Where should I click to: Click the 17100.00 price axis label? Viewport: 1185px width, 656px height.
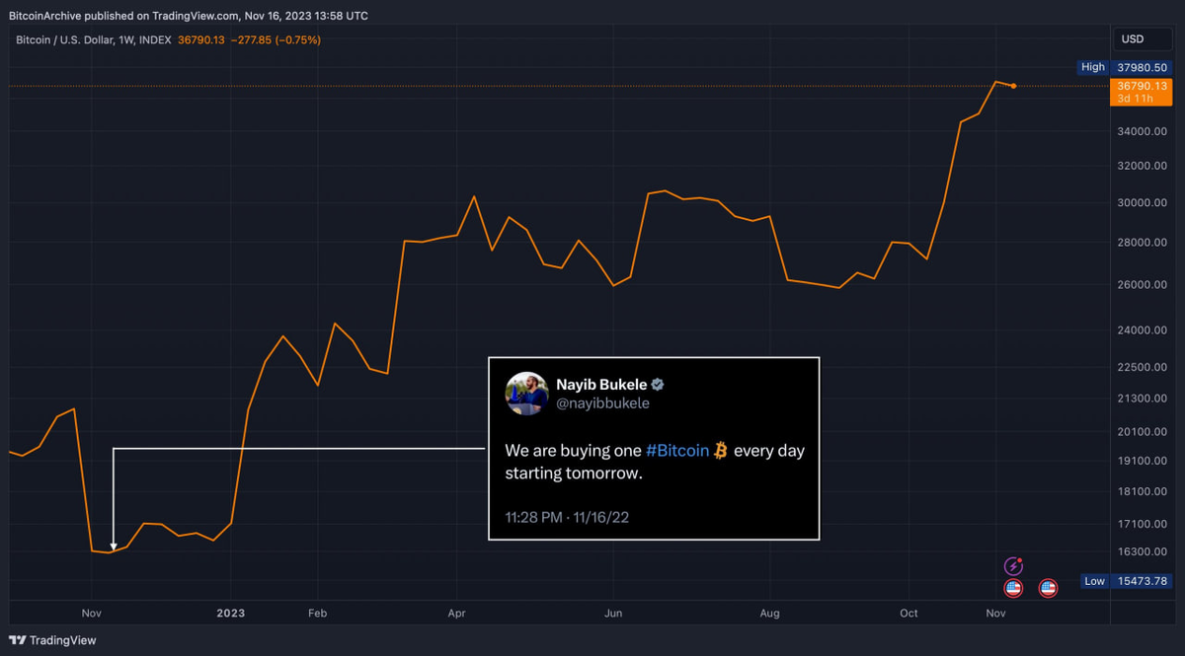[1141, 524]
